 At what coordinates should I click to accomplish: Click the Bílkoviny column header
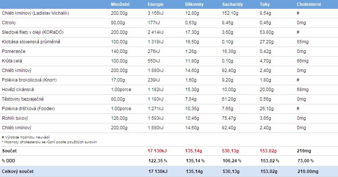(x=195, y=4)
